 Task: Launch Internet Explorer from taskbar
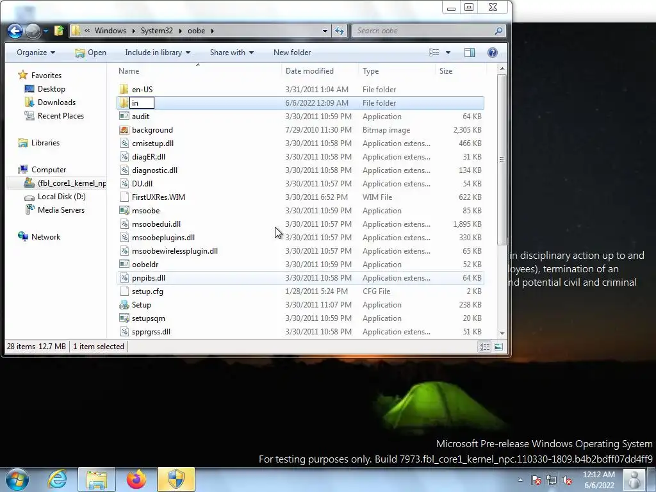click(57, 479)
